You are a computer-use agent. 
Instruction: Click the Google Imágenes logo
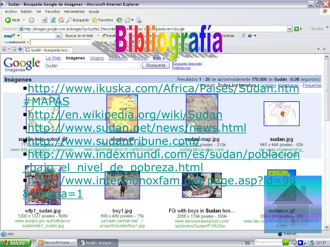(x=22, y=64)
